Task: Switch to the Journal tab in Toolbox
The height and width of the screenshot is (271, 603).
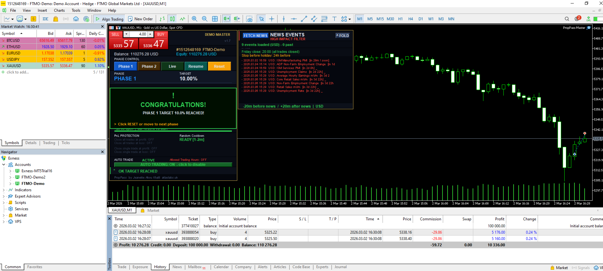Action: pos(340,267)
